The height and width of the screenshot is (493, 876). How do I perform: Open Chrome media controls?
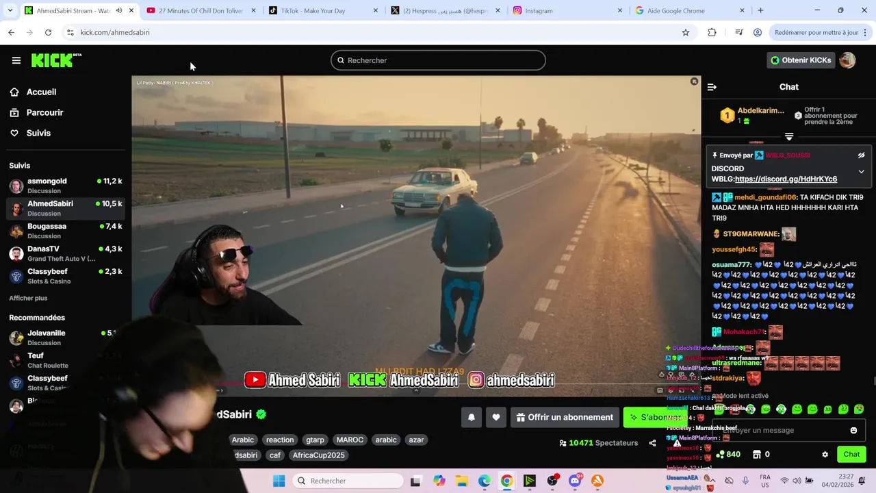pyautogui.click(x=739, y=32)
